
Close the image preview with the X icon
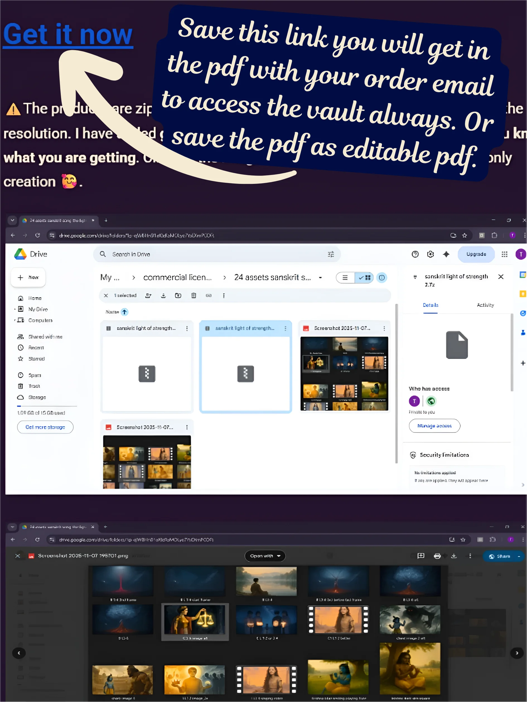click(x=18, y=556)
